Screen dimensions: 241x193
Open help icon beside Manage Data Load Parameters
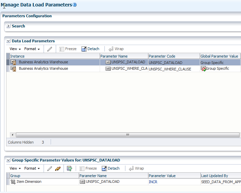point(75,5)
